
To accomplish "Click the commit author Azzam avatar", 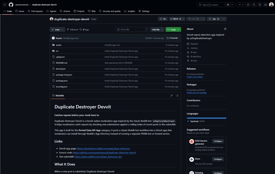I will pyautogui.click(x=53, y=38).
